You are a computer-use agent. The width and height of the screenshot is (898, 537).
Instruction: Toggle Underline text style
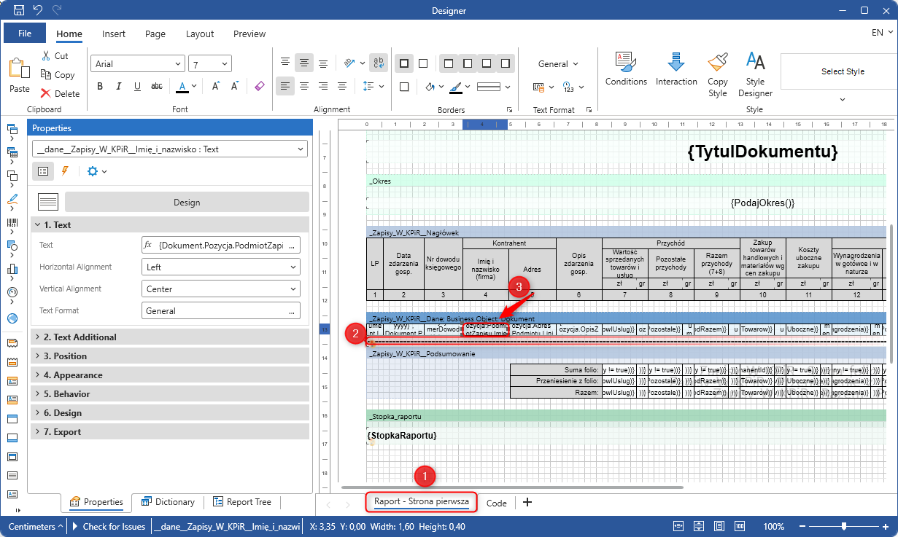137,87
